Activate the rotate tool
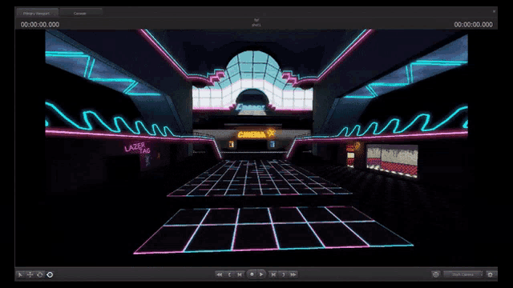The image size is (513, 288). 40,274
